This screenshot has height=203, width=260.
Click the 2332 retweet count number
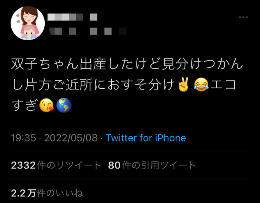click(23, 165)
